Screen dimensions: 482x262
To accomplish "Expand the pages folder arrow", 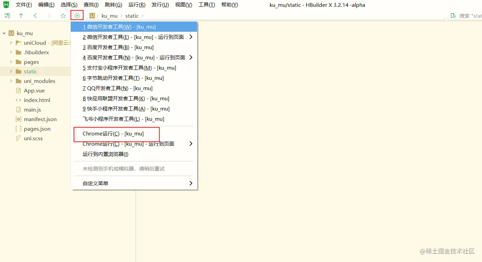I will [x=11, y=62].
